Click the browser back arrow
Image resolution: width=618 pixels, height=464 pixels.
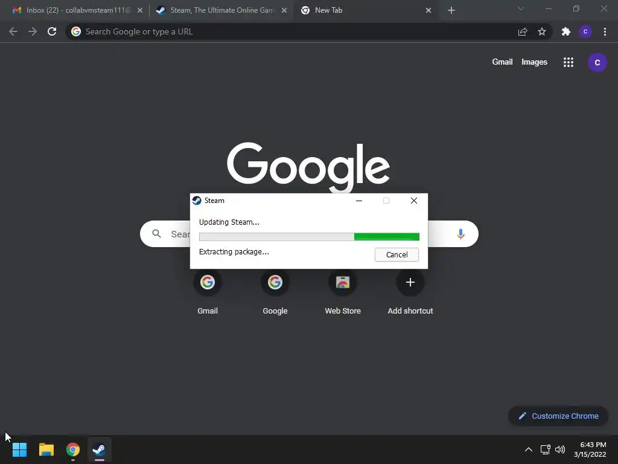point(13,31)
